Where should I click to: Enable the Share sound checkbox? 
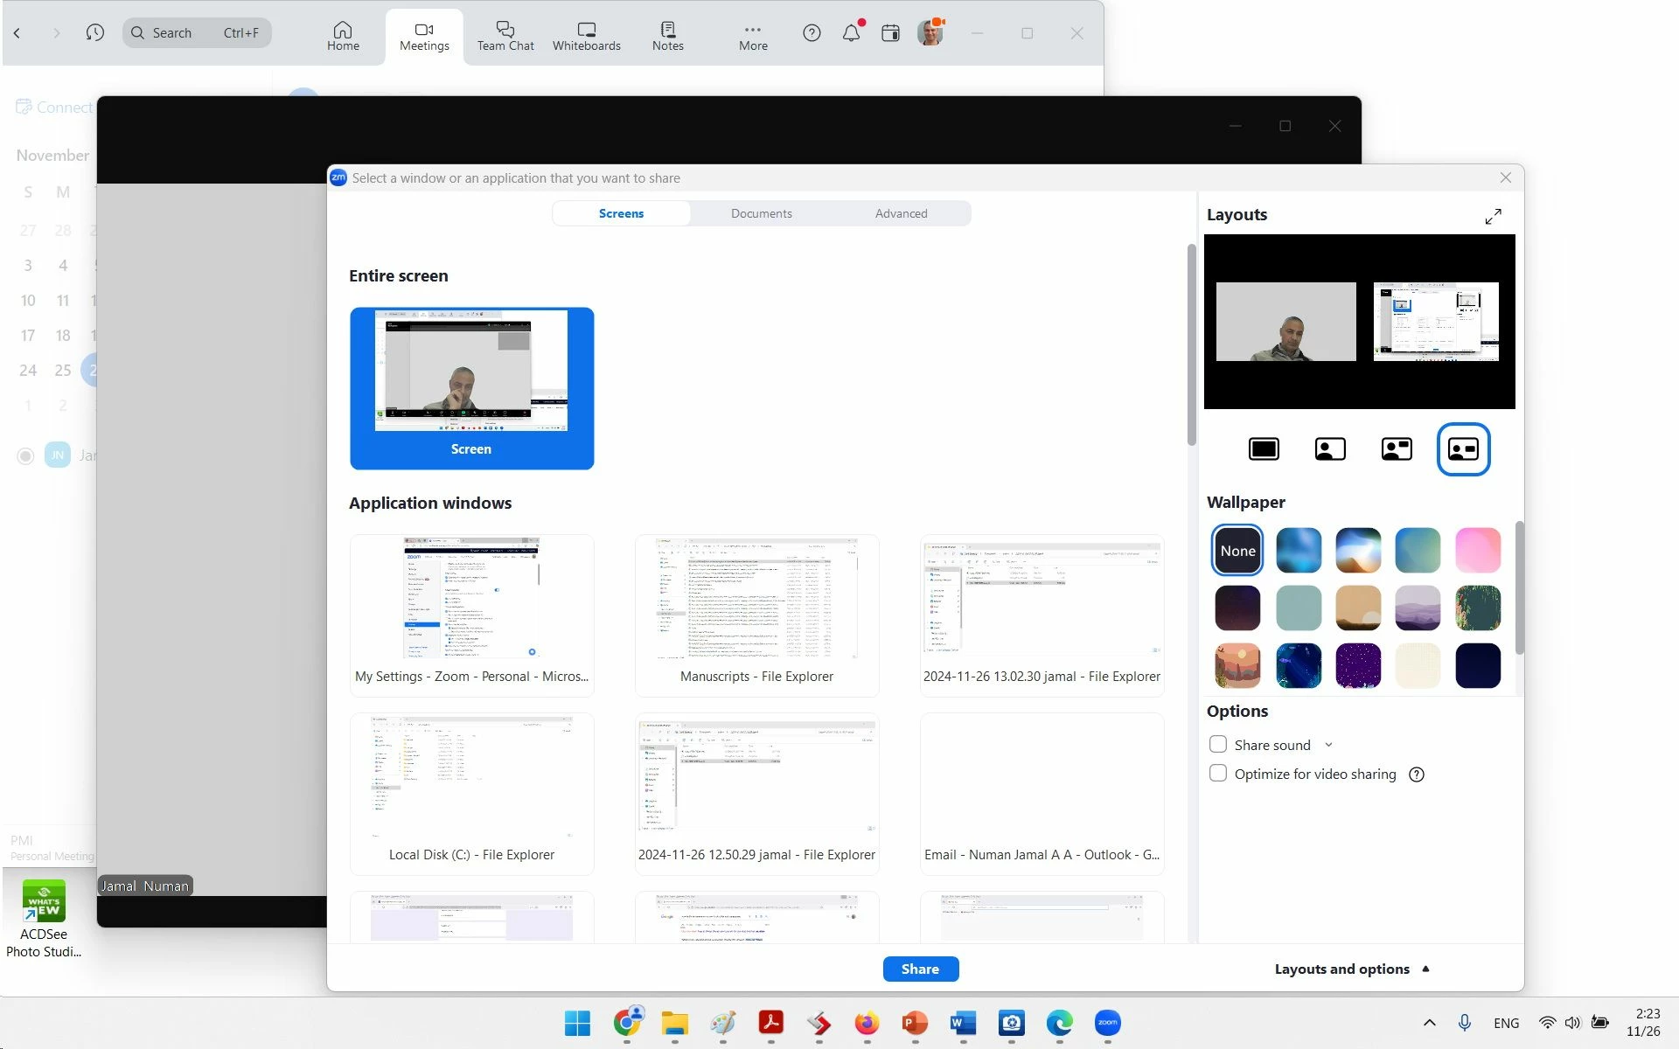[1218, 745]
